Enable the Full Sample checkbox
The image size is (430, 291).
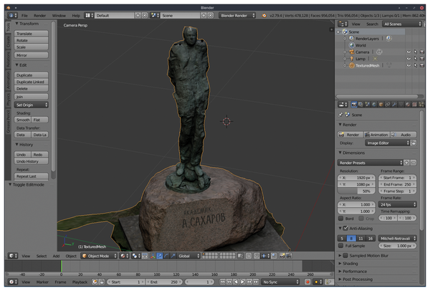coord(340,246)
